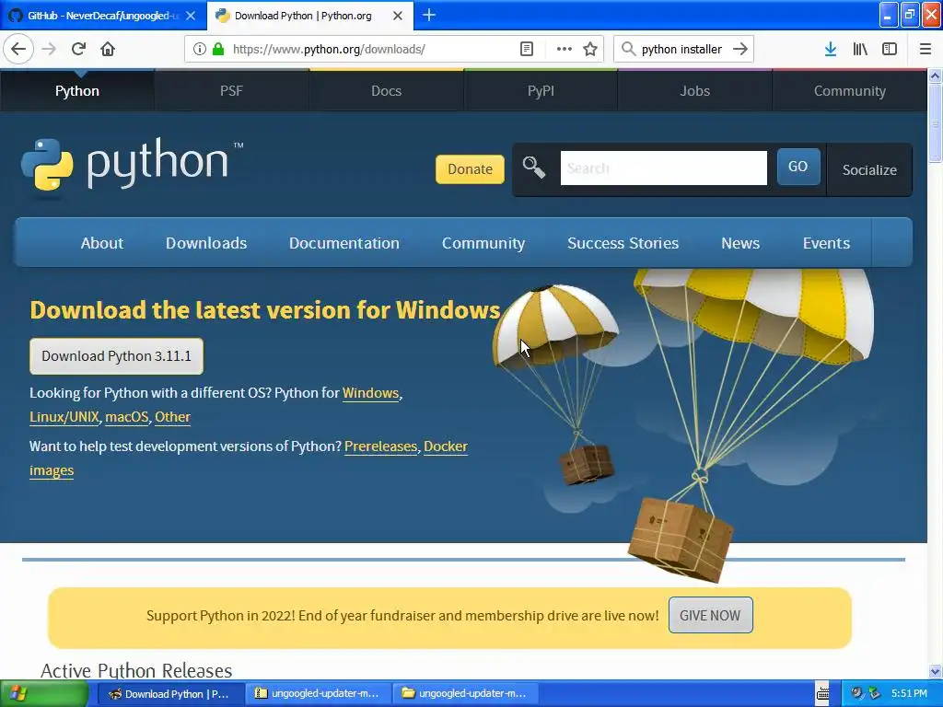
Task: Click Download Python 3.11.1 button
Action: pyautogui.click(x=117, y=356)
